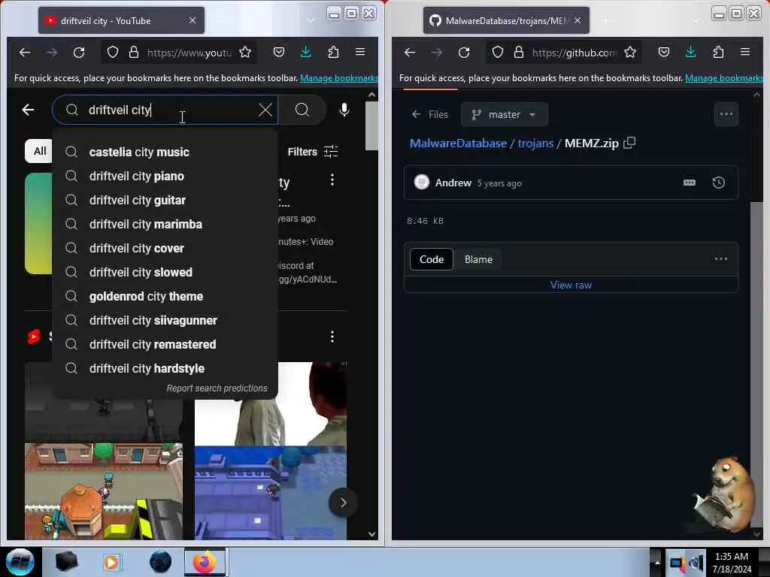
Task: Go back in the GitHub browser window
Action: point(410,52)
